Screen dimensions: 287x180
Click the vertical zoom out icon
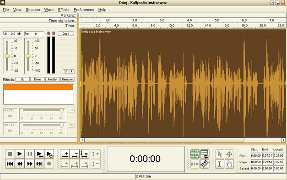pos(95,164)
